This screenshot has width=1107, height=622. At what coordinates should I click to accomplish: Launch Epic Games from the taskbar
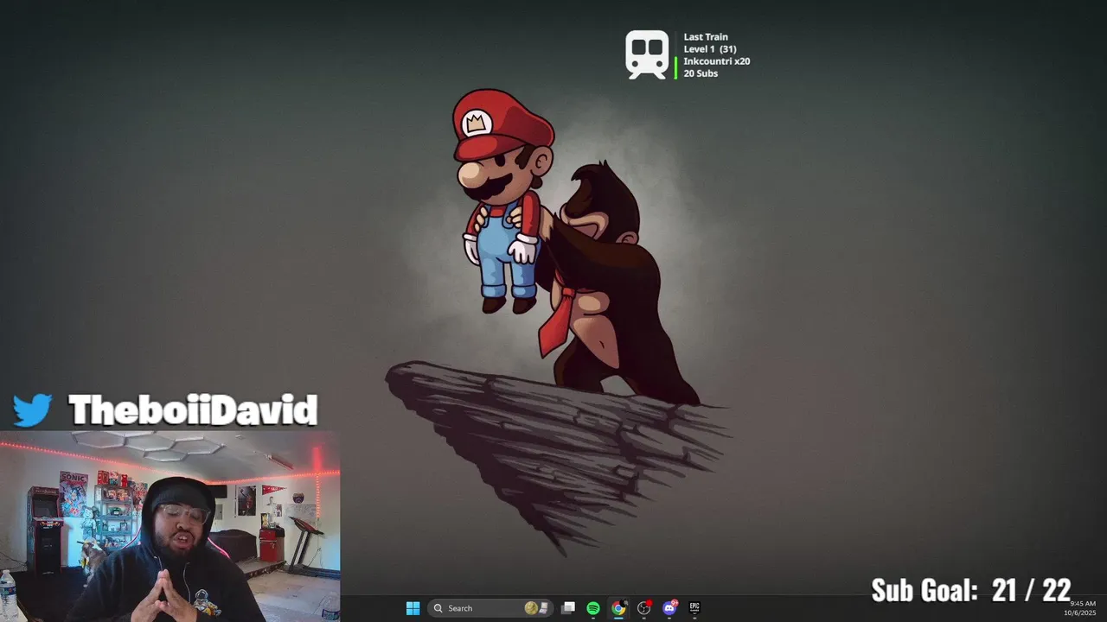pos(694,608)
